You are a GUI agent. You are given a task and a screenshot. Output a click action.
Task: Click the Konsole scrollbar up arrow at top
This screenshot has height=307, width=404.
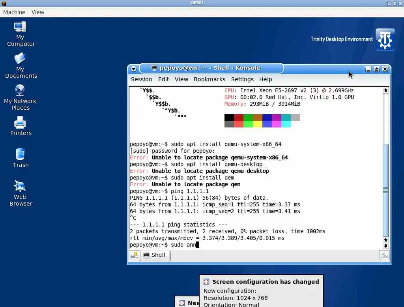[x=385, y=90]
